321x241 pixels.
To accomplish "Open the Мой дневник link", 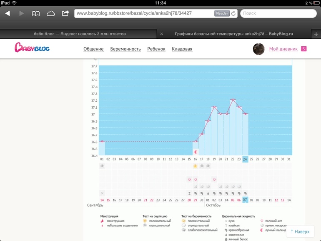I will (x=283, y=49).
